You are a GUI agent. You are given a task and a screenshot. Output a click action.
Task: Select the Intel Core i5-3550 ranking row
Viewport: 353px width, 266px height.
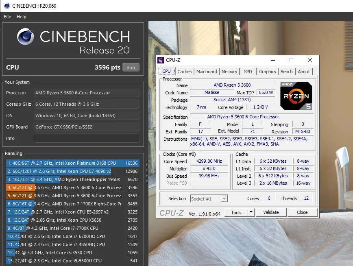pos(73,252)
